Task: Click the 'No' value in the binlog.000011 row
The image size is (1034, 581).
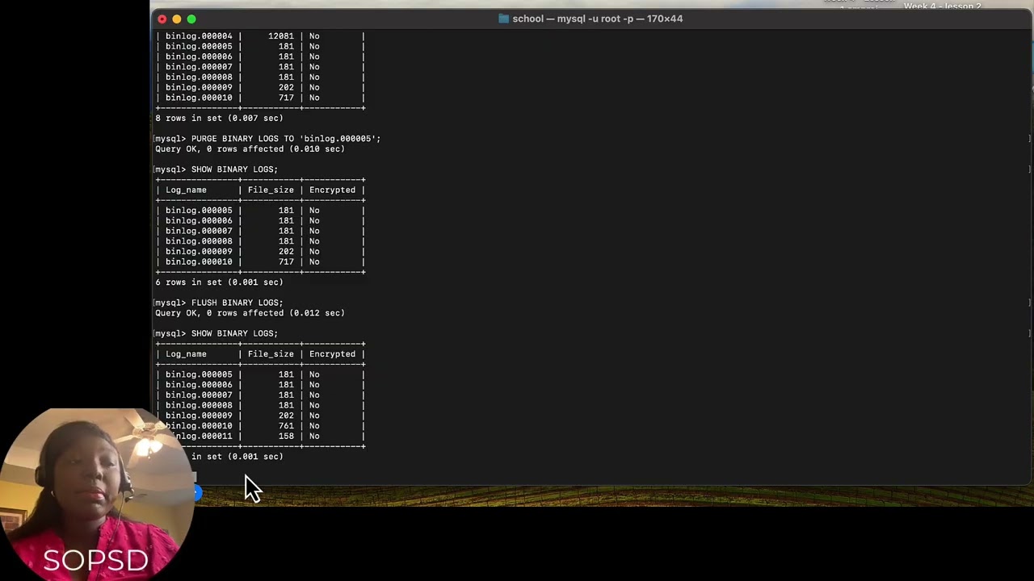Action: [314, 437]
